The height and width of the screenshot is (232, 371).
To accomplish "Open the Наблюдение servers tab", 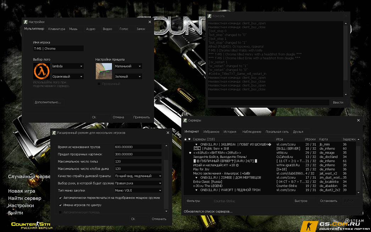I will coord(252,132).
